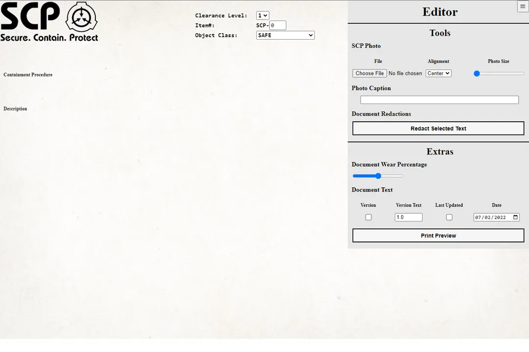The image size is (529, 352).
Task: Click the SCP item number field
Action: point(278,25)
